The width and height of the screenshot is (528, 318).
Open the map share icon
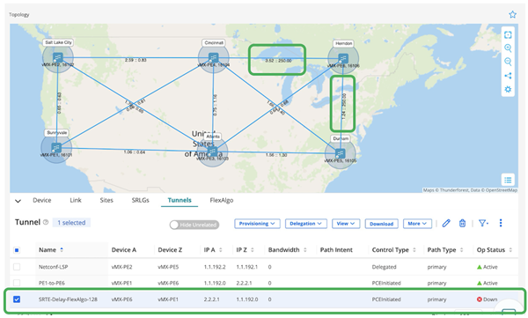pos(508,76)
